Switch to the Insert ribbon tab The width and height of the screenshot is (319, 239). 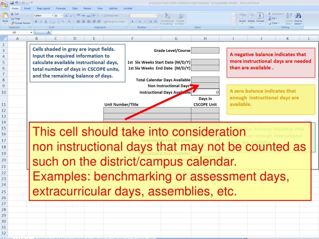tap(27, 8)
